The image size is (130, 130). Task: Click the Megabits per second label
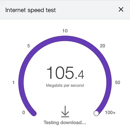(x=65, y=86)
